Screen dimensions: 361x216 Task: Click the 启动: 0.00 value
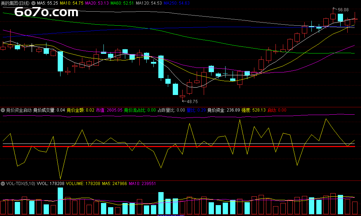click(277, 110)
